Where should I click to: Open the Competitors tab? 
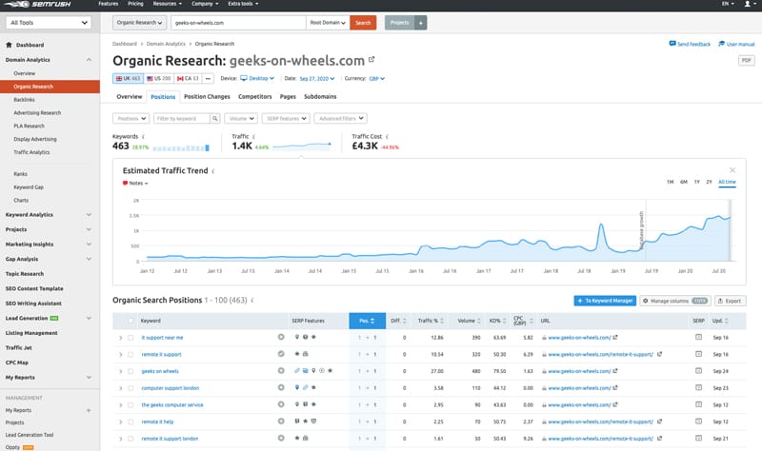pyautogui.click(x=254, y=96)
